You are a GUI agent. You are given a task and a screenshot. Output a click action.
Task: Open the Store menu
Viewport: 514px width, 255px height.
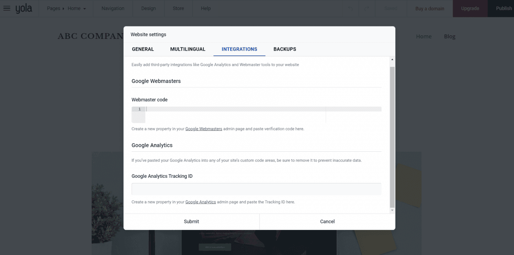pos(178,8)
